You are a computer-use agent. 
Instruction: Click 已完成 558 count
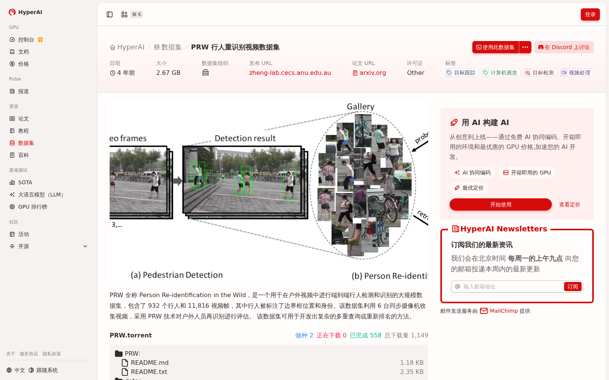tap(365, 335)
